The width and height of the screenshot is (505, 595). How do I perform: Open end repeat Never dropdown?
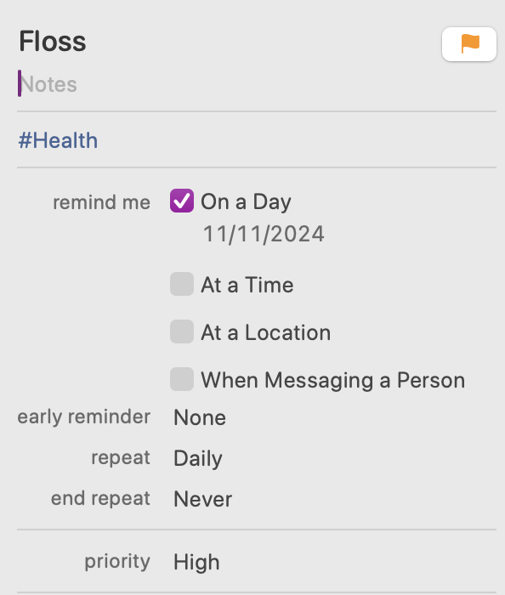pyautogui.click(x=202, y=499)
